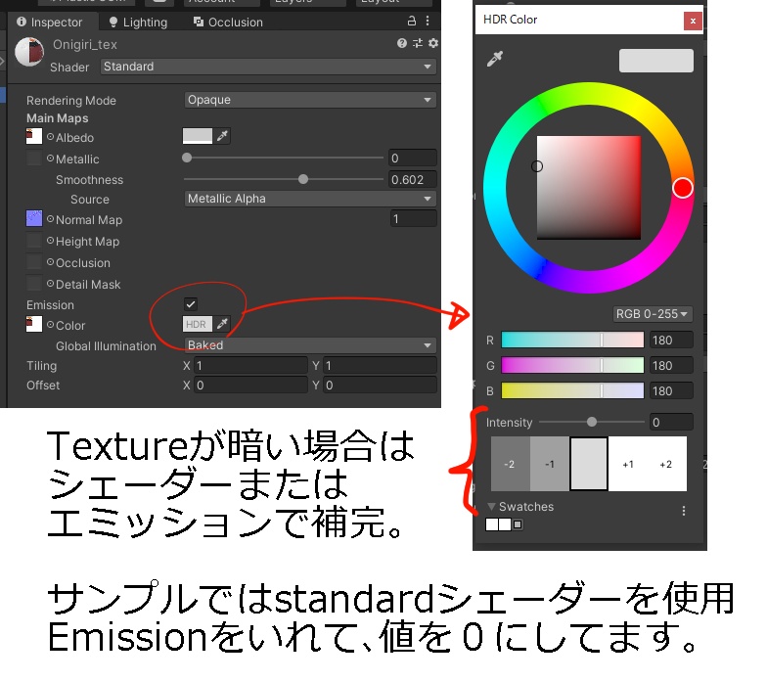Open the Rendering Mode Opaque dropdown

click(x=310, y=100)
